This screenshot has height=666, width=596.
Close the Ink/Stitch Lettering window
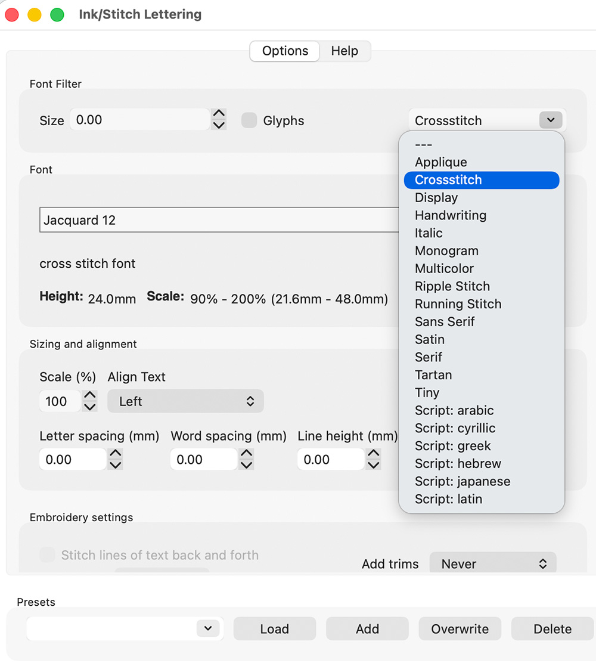tap(12, 14)
